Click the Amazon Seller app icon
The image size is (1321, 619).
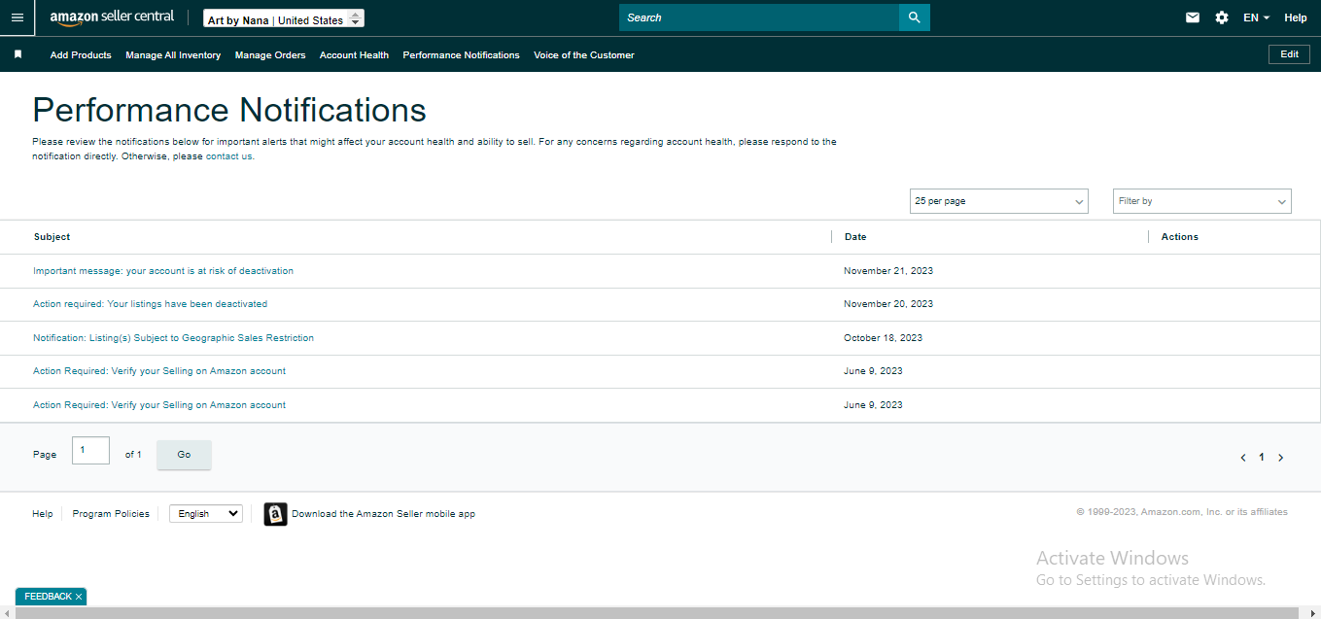tap(276, 514)
